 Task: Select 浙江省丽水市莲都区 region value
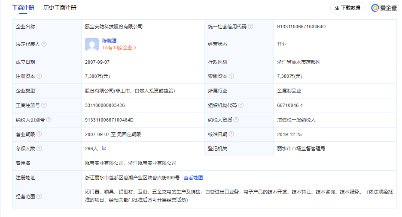click(298, 62)
